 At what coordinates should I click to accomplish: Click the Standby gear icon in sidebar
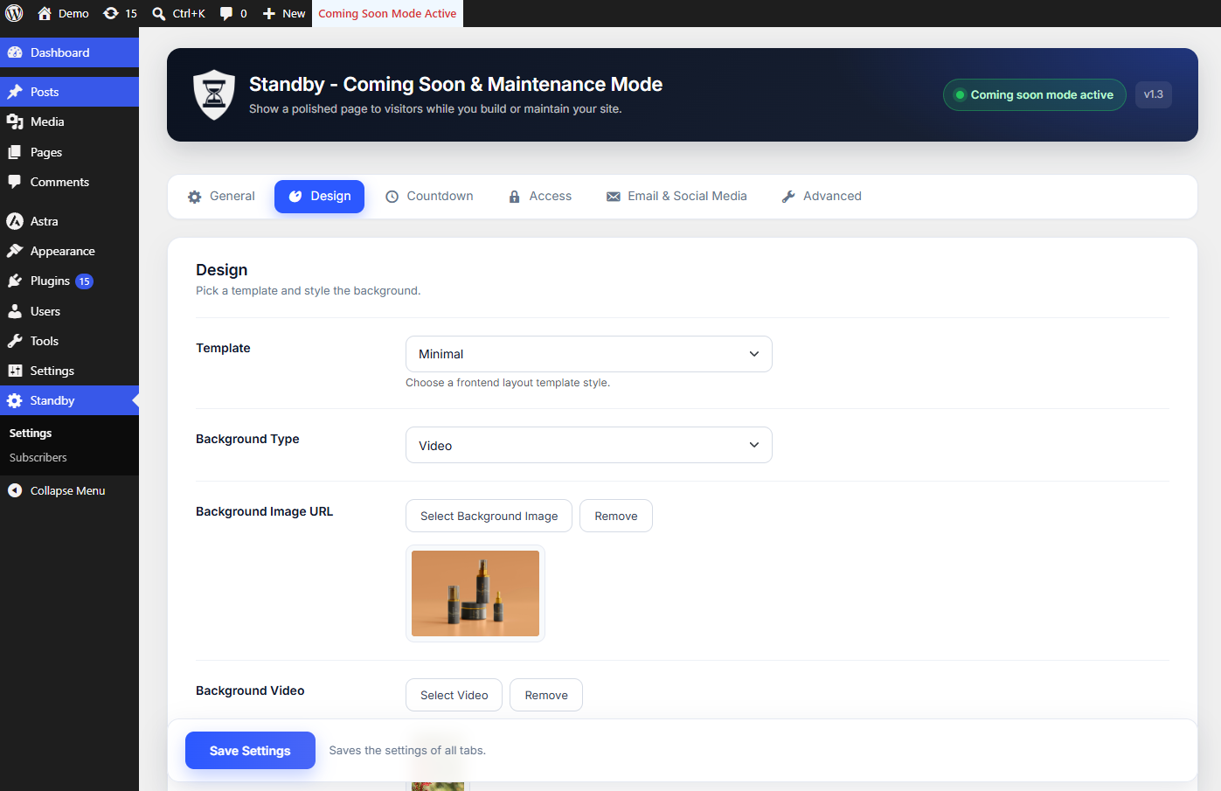[x=15, y=400]
